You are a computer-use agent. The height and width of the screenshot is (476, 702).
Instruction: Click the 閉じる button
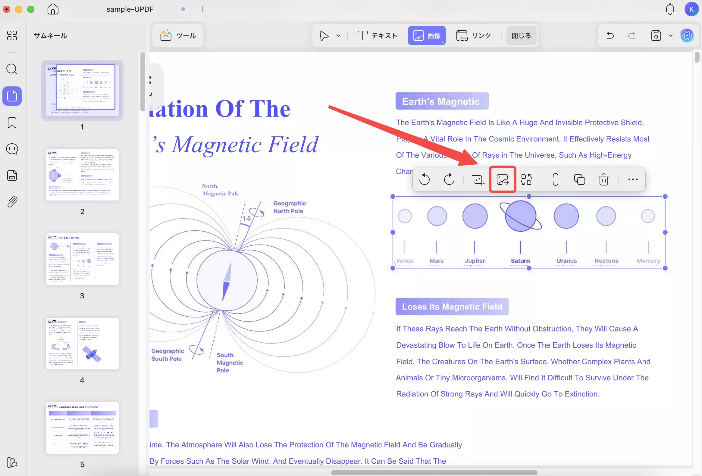click(x=521, y=36)
